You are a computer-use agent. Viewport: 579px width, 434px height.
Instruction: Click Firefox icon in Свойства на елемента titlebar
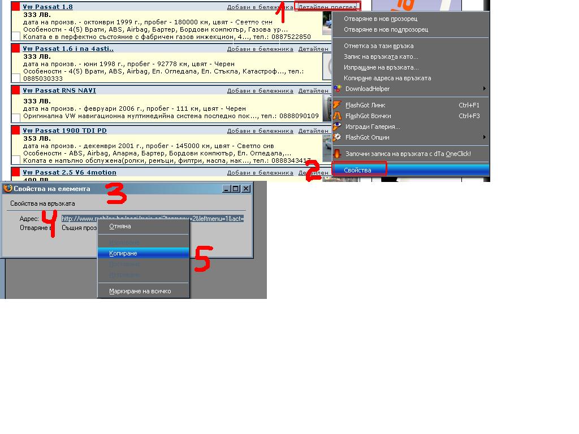pyautogui.click(x=8, y=189)
